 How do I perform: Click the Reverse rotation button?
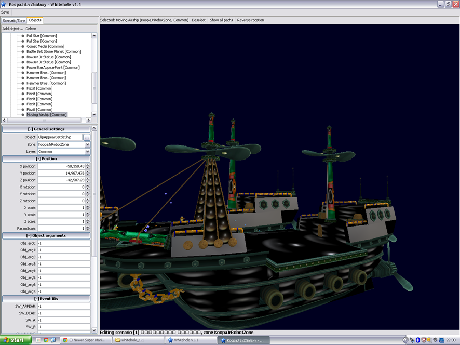tap(250, 20)
